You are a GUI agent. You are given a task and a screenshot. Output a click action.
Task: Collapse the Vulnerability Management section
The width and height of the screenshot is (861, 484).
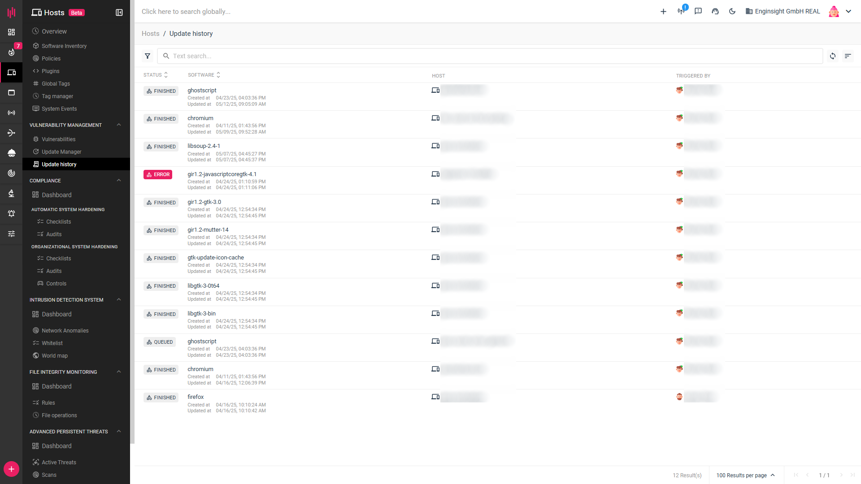pos(119,125)
